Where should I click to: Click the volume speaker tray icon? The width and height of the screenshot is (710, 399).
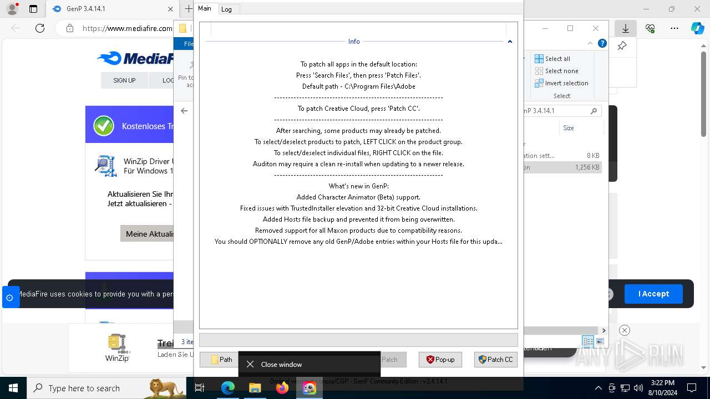click(638, 388)
